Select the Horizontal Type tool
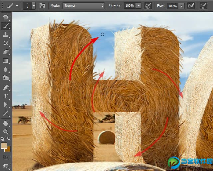213x171 pixels. click(x=6, y=96)
